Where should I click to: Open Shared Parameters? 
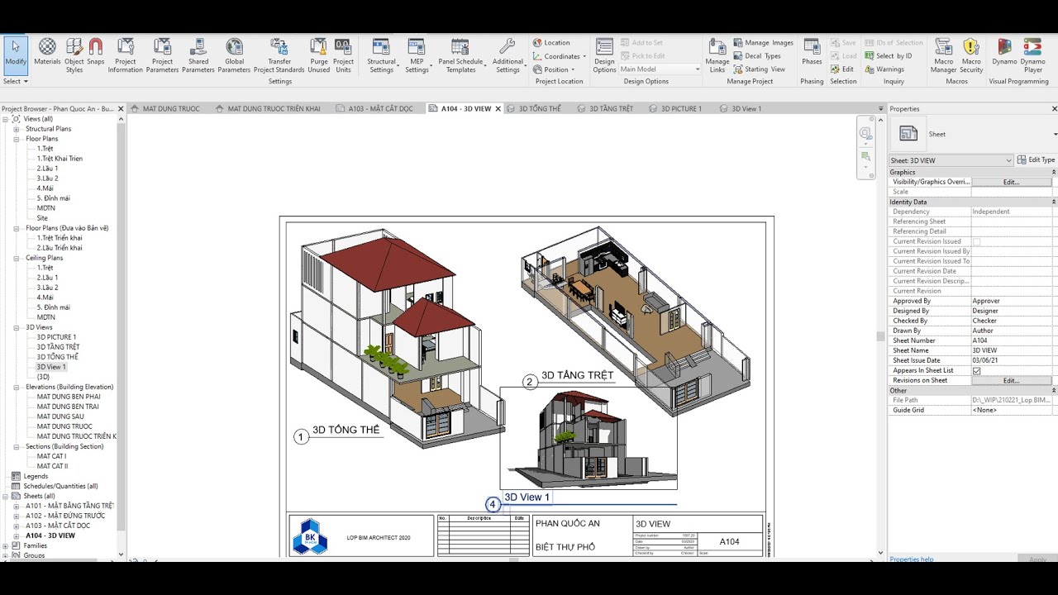(x=198, y=55)
